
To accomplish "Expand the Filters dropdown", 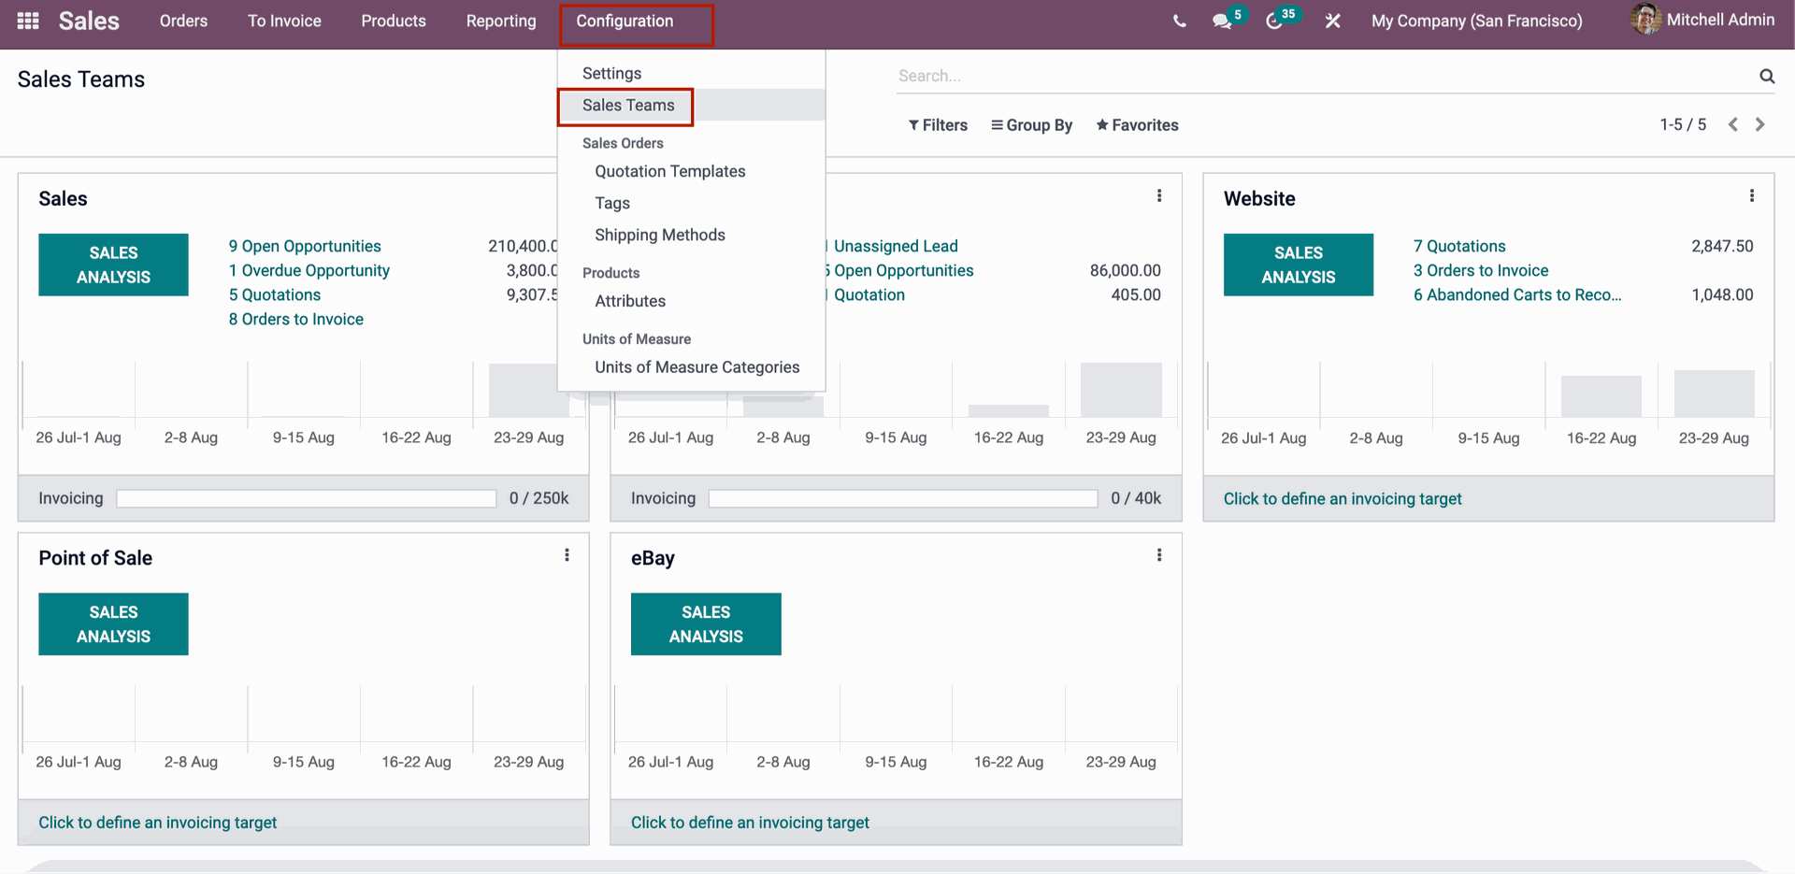I will (938, 124).
